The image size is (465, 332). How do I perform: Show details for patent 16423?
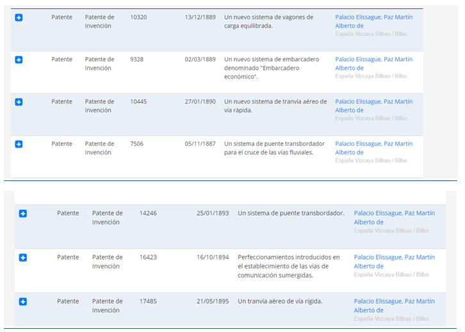click(x=22, y=258)
